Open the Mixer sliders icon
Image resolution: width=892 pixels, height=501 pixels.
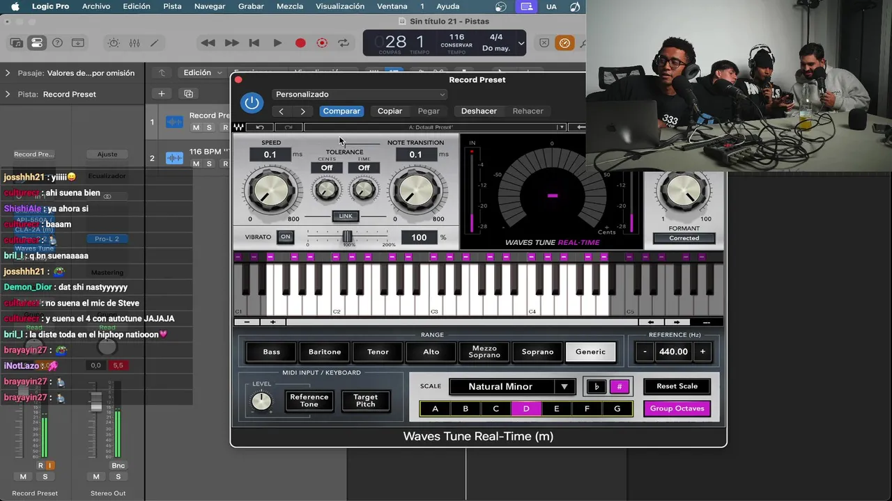(134, 43)
